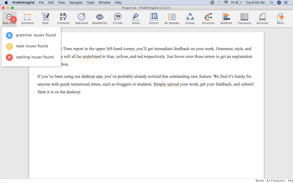The width and height of the screenshot is (293, 183).
Task: Click the underlined phrase 'Simply upload'
Action: click(x=166, y=84)
